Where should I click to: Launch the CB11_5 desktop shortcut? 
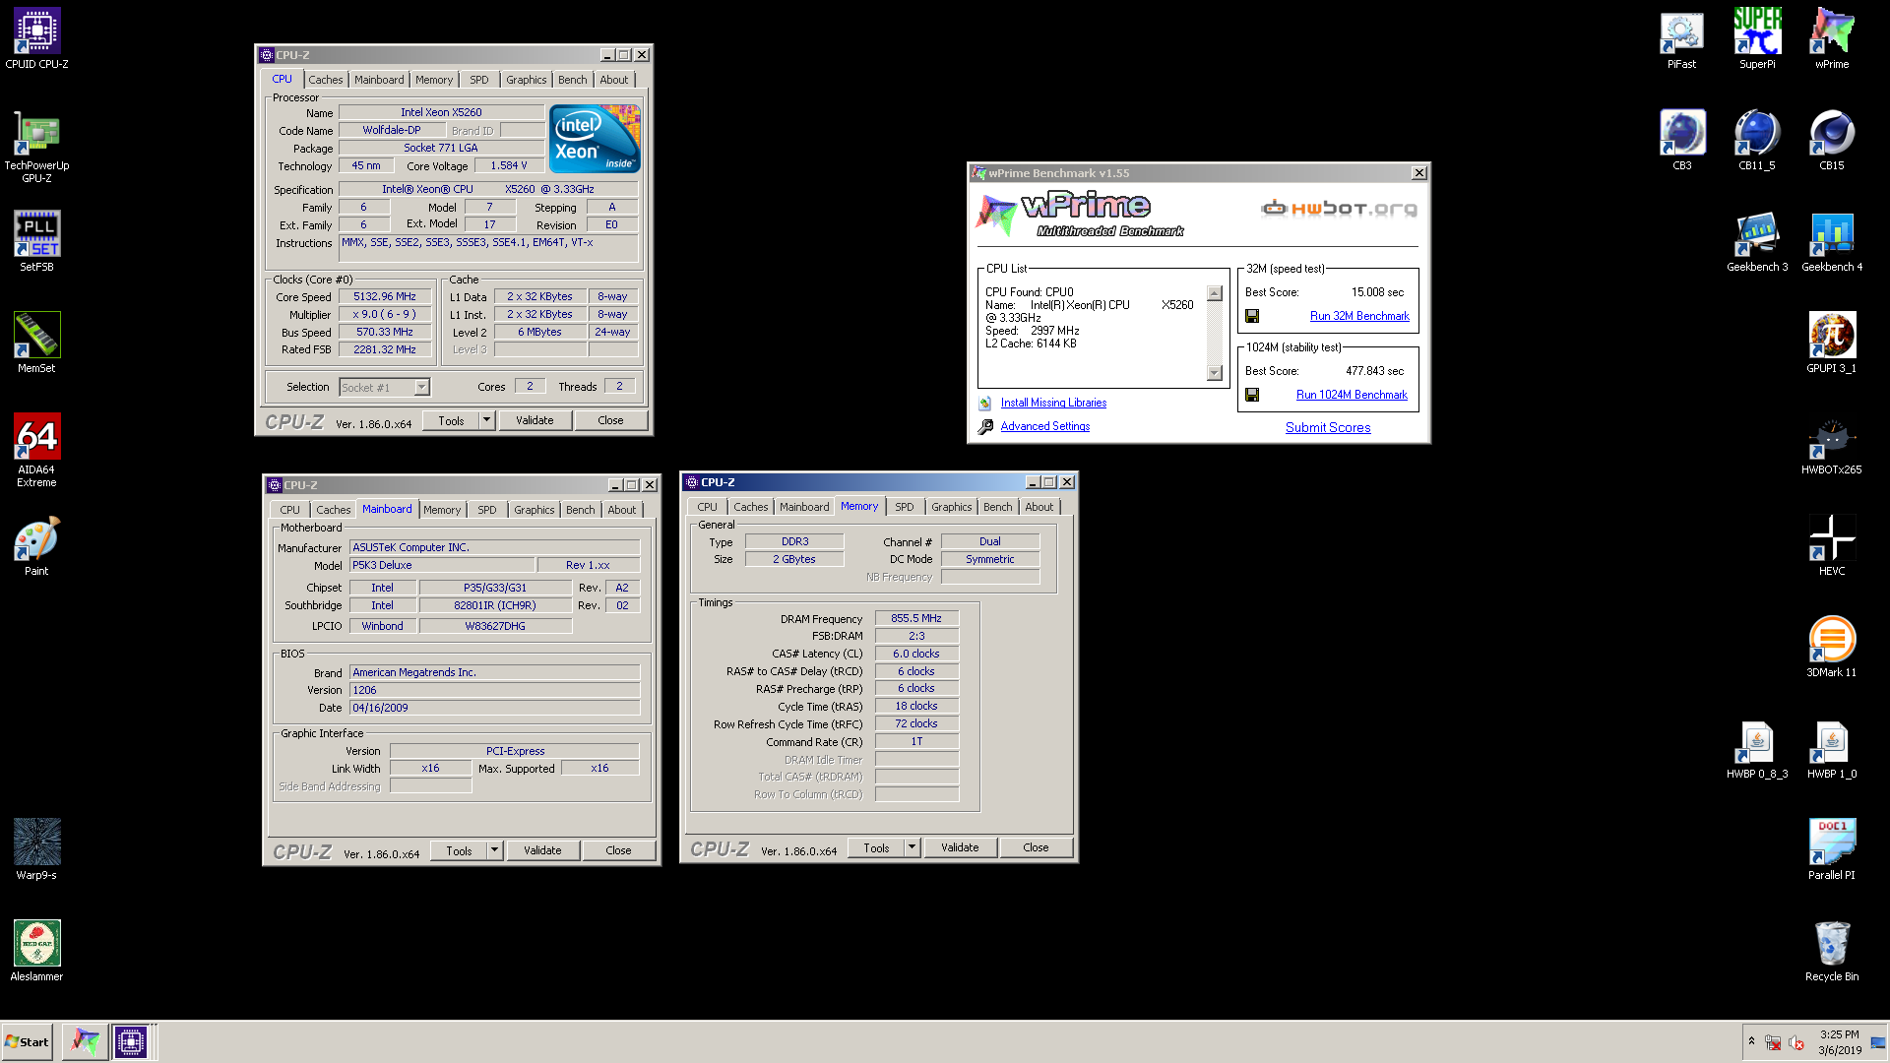(x=1757, y=140)
